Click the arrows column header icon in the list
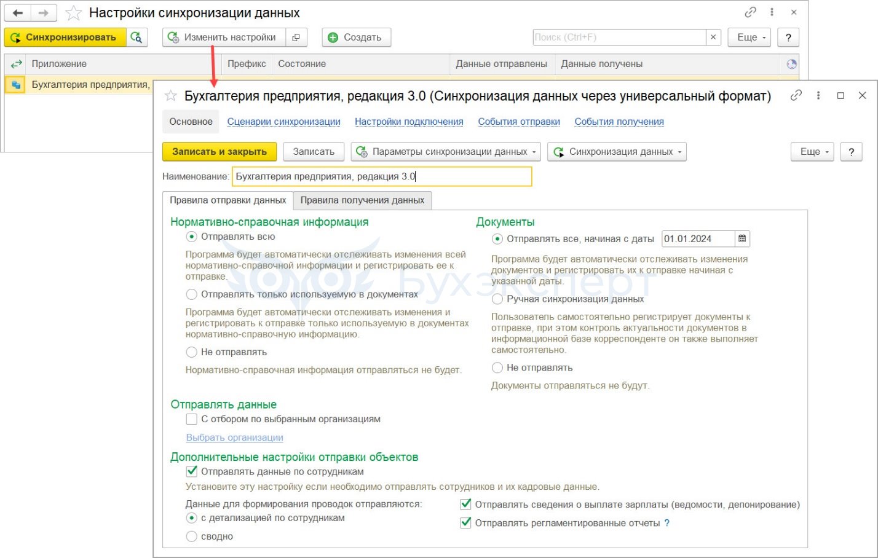This screenshot has width=878, height=558. pyautogui.click(x=15, y=64)
